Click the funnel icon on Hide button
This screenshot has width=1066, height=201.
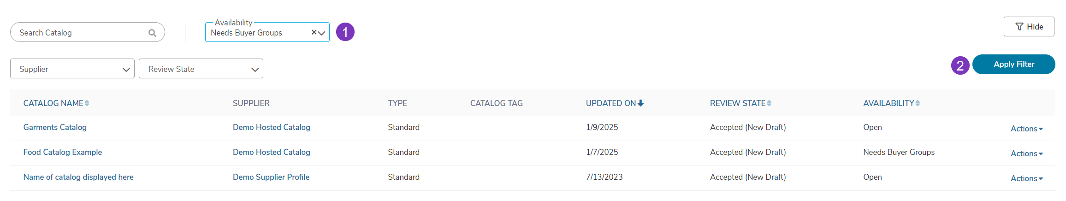[1019, 27]
